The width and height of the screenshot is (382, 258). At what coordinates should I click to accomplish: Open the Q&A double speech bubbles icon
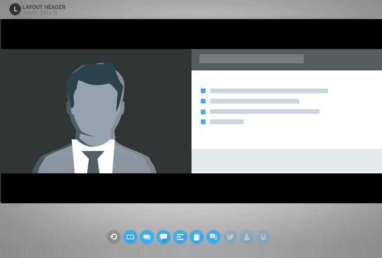pos(213,237)
